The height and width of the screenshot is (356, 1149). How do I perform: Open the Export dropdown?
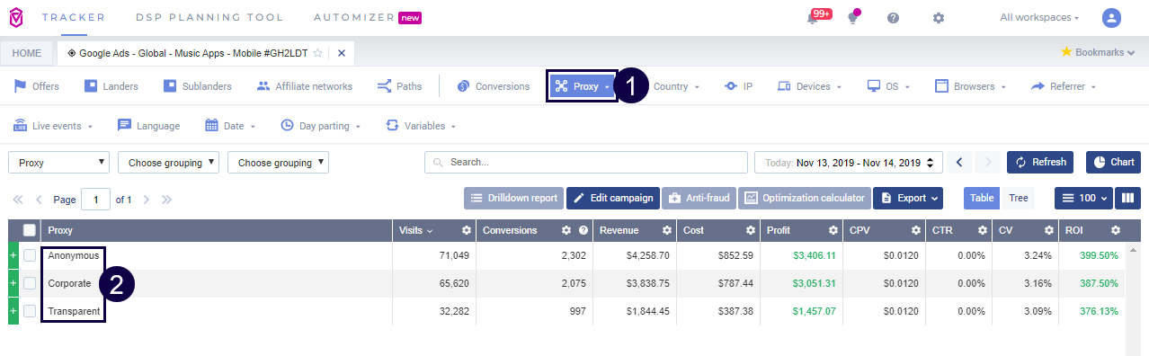click(x=908, y=198)
